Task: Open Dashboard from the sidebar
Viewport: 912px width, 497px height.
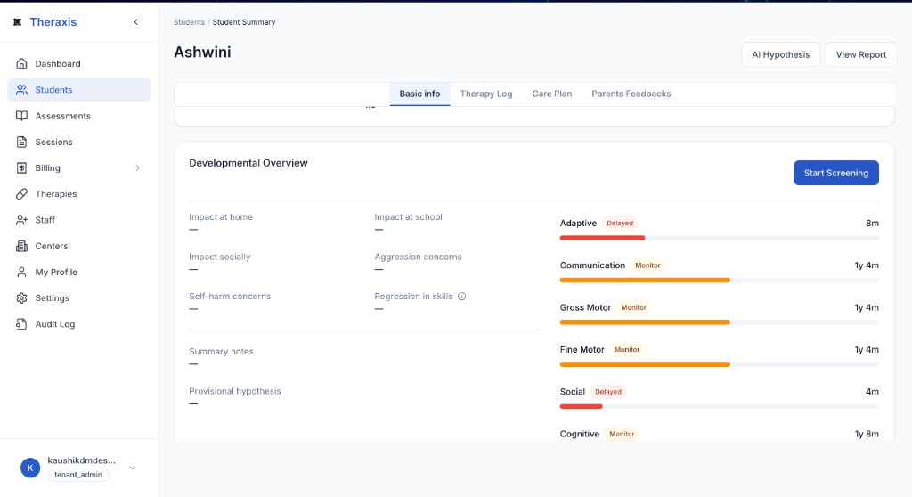Action: click(x=79, y=63)
